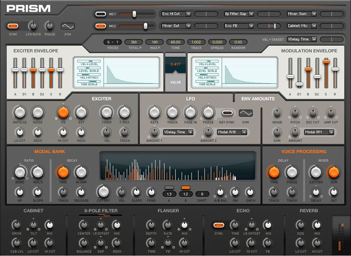Enable the Echo SYNC switch
Screen dimensions: 351x256
pyautogui.click(x=218, y=225)
